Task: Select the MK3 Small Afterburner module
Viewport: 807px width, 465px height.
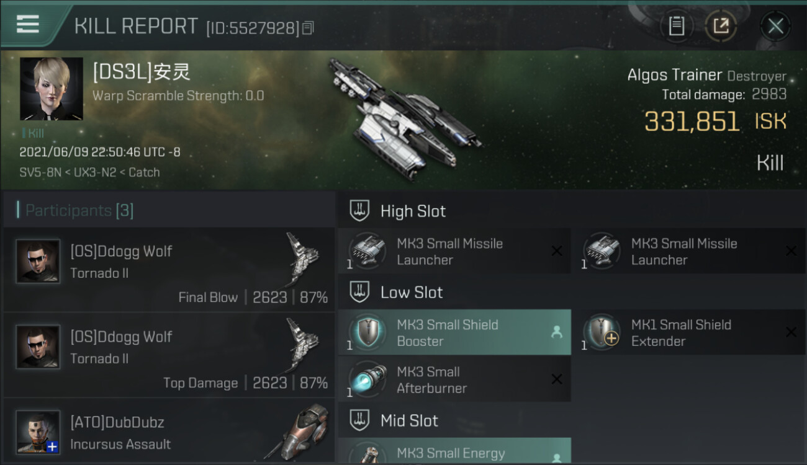Action: click(454, 379)
